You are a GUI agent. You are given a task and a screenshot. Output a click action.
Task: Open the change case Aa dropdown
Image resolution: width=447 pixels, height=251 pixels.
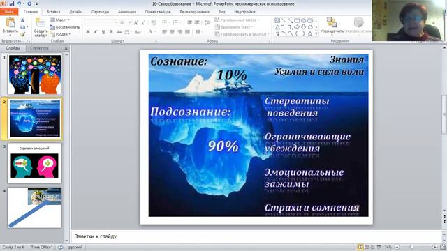(x=138, y=32)
